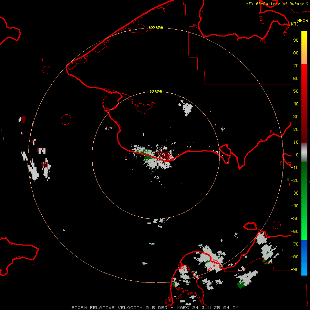The image size is (310, 310).
Task: Click the NEXR label near the color scale
Action: tap(303, 21)
